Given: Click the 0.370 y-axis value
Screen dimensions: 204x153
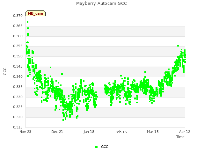Looking at the screenshot, I should coord(18,16).
